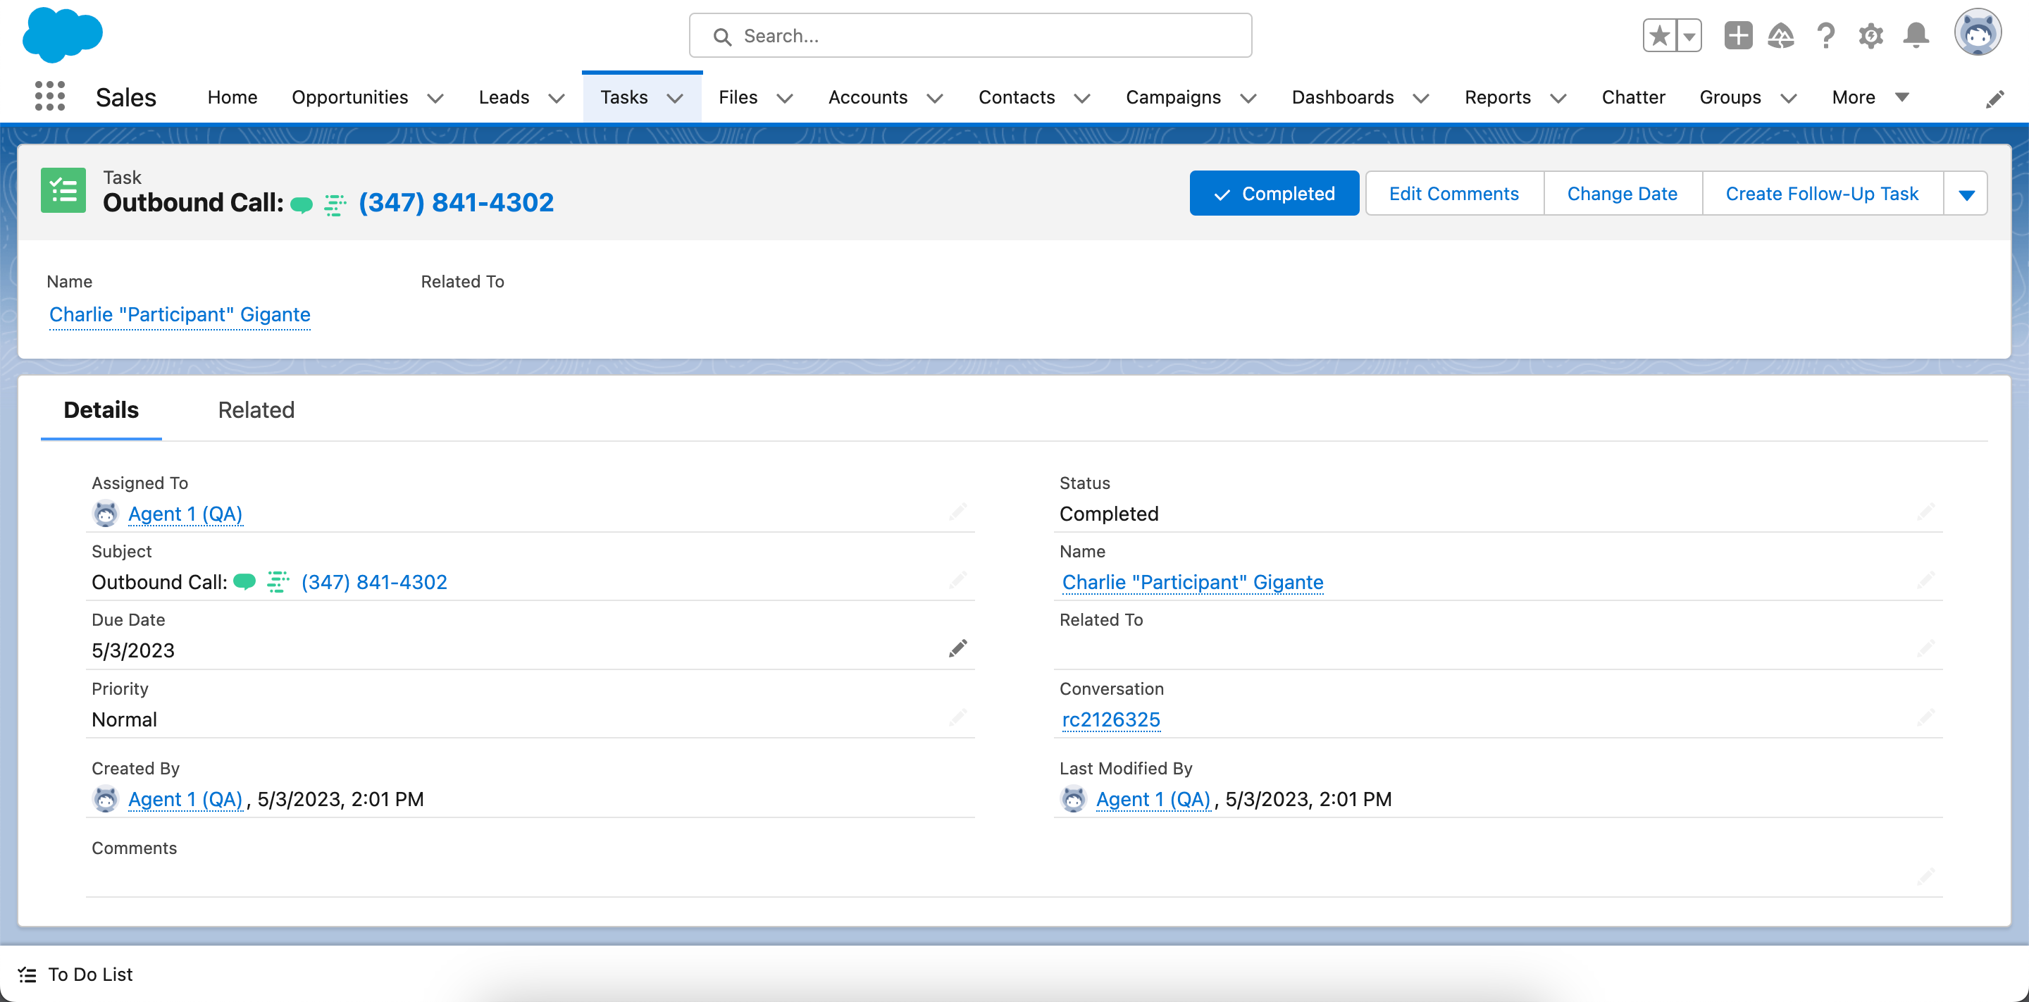The width and height of the screenshot is (2029, 1002).
Task: Open the Setup gear icon
Action: click(1870, 35)
